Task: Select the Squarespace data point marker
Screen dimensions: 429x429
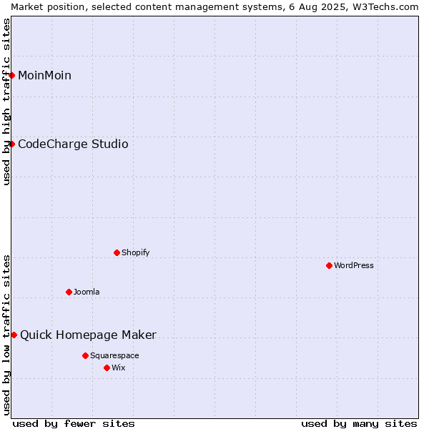Action: point(85,355)
